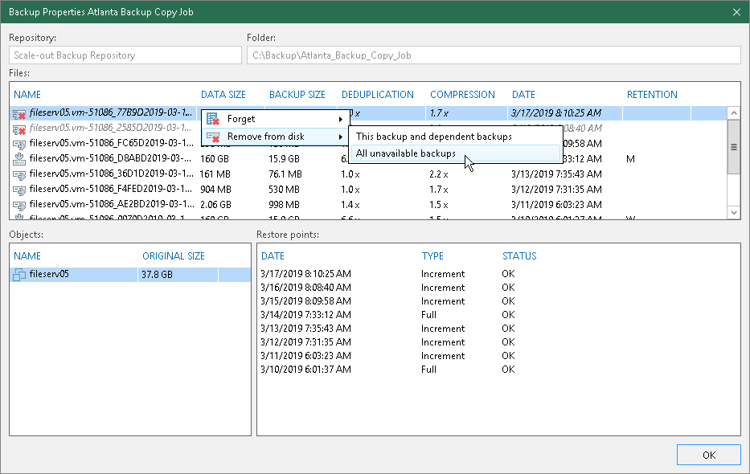Select This backup and dependent backups
The height and width of the screenshot is (474, 750).
tap(434, 137)
